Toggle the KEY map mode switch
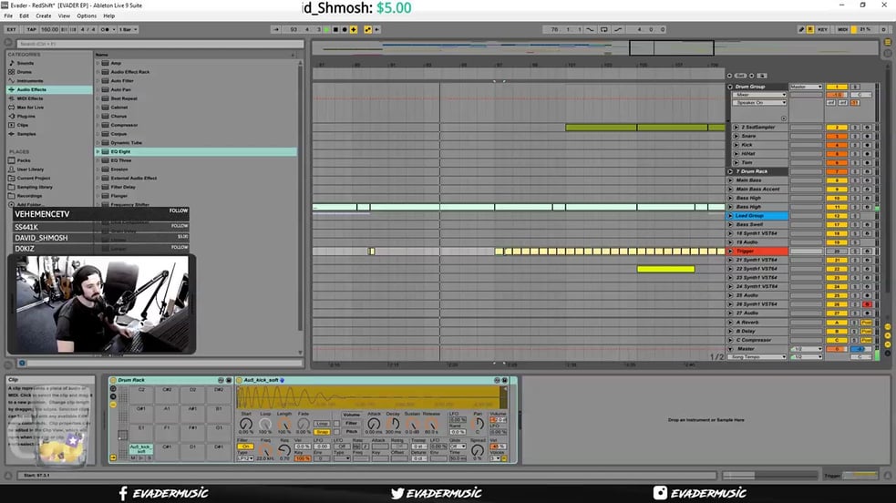The height and width of the screenshot is (503, 896). click(x=822, y=30)
